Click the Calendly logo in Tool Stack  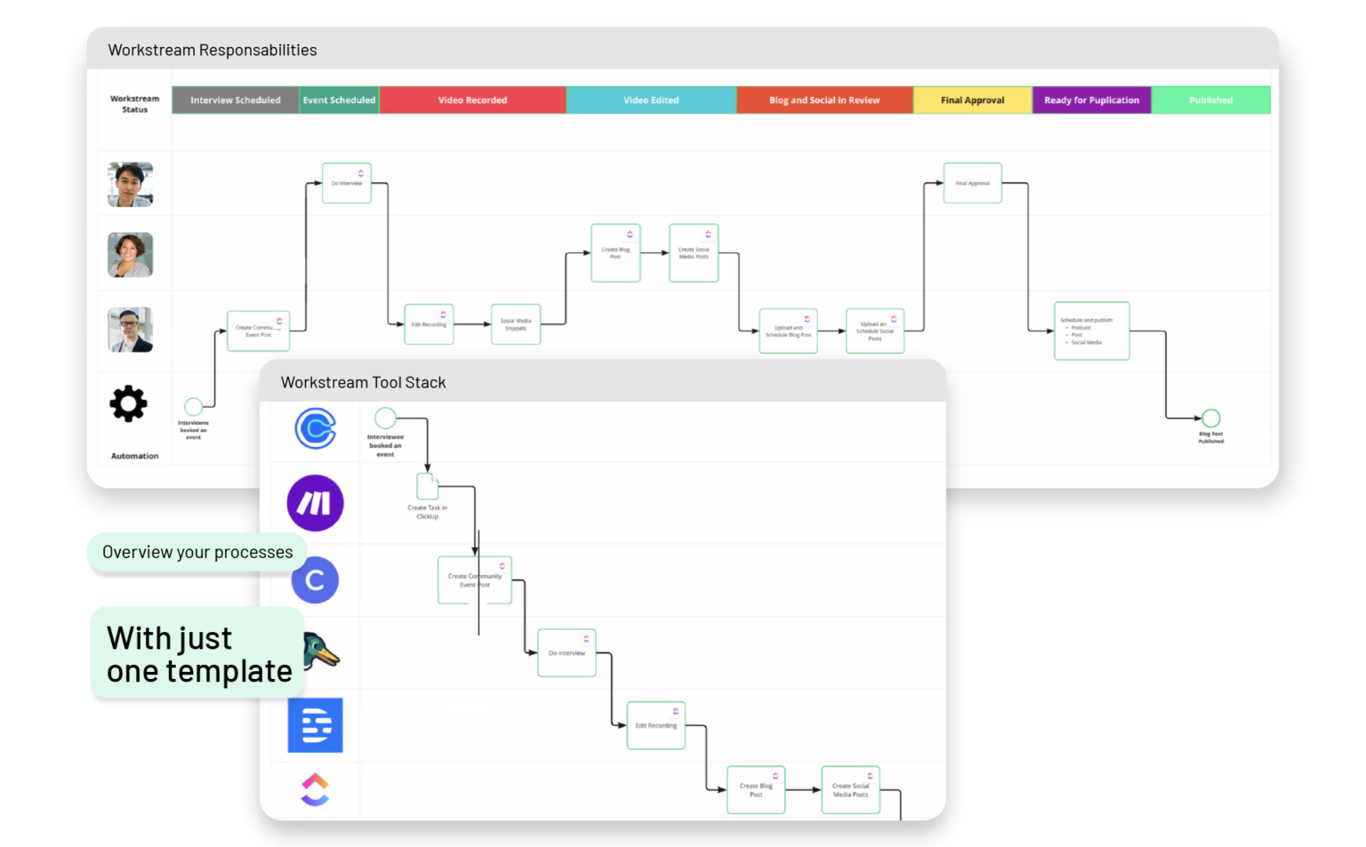point(316,429)
